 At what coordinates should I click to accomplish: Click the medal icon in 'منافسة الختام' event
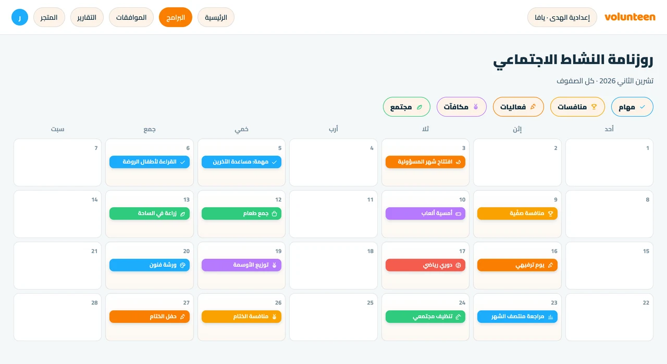coord(275,317)
